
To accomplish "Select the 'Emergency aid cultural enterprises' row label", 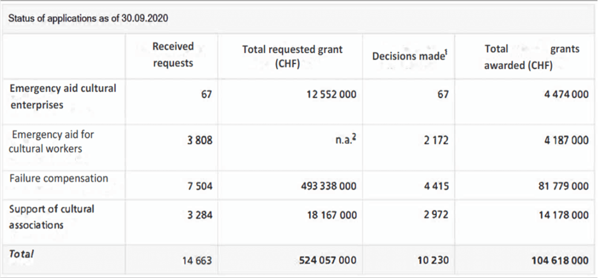I will coord(63,97).
